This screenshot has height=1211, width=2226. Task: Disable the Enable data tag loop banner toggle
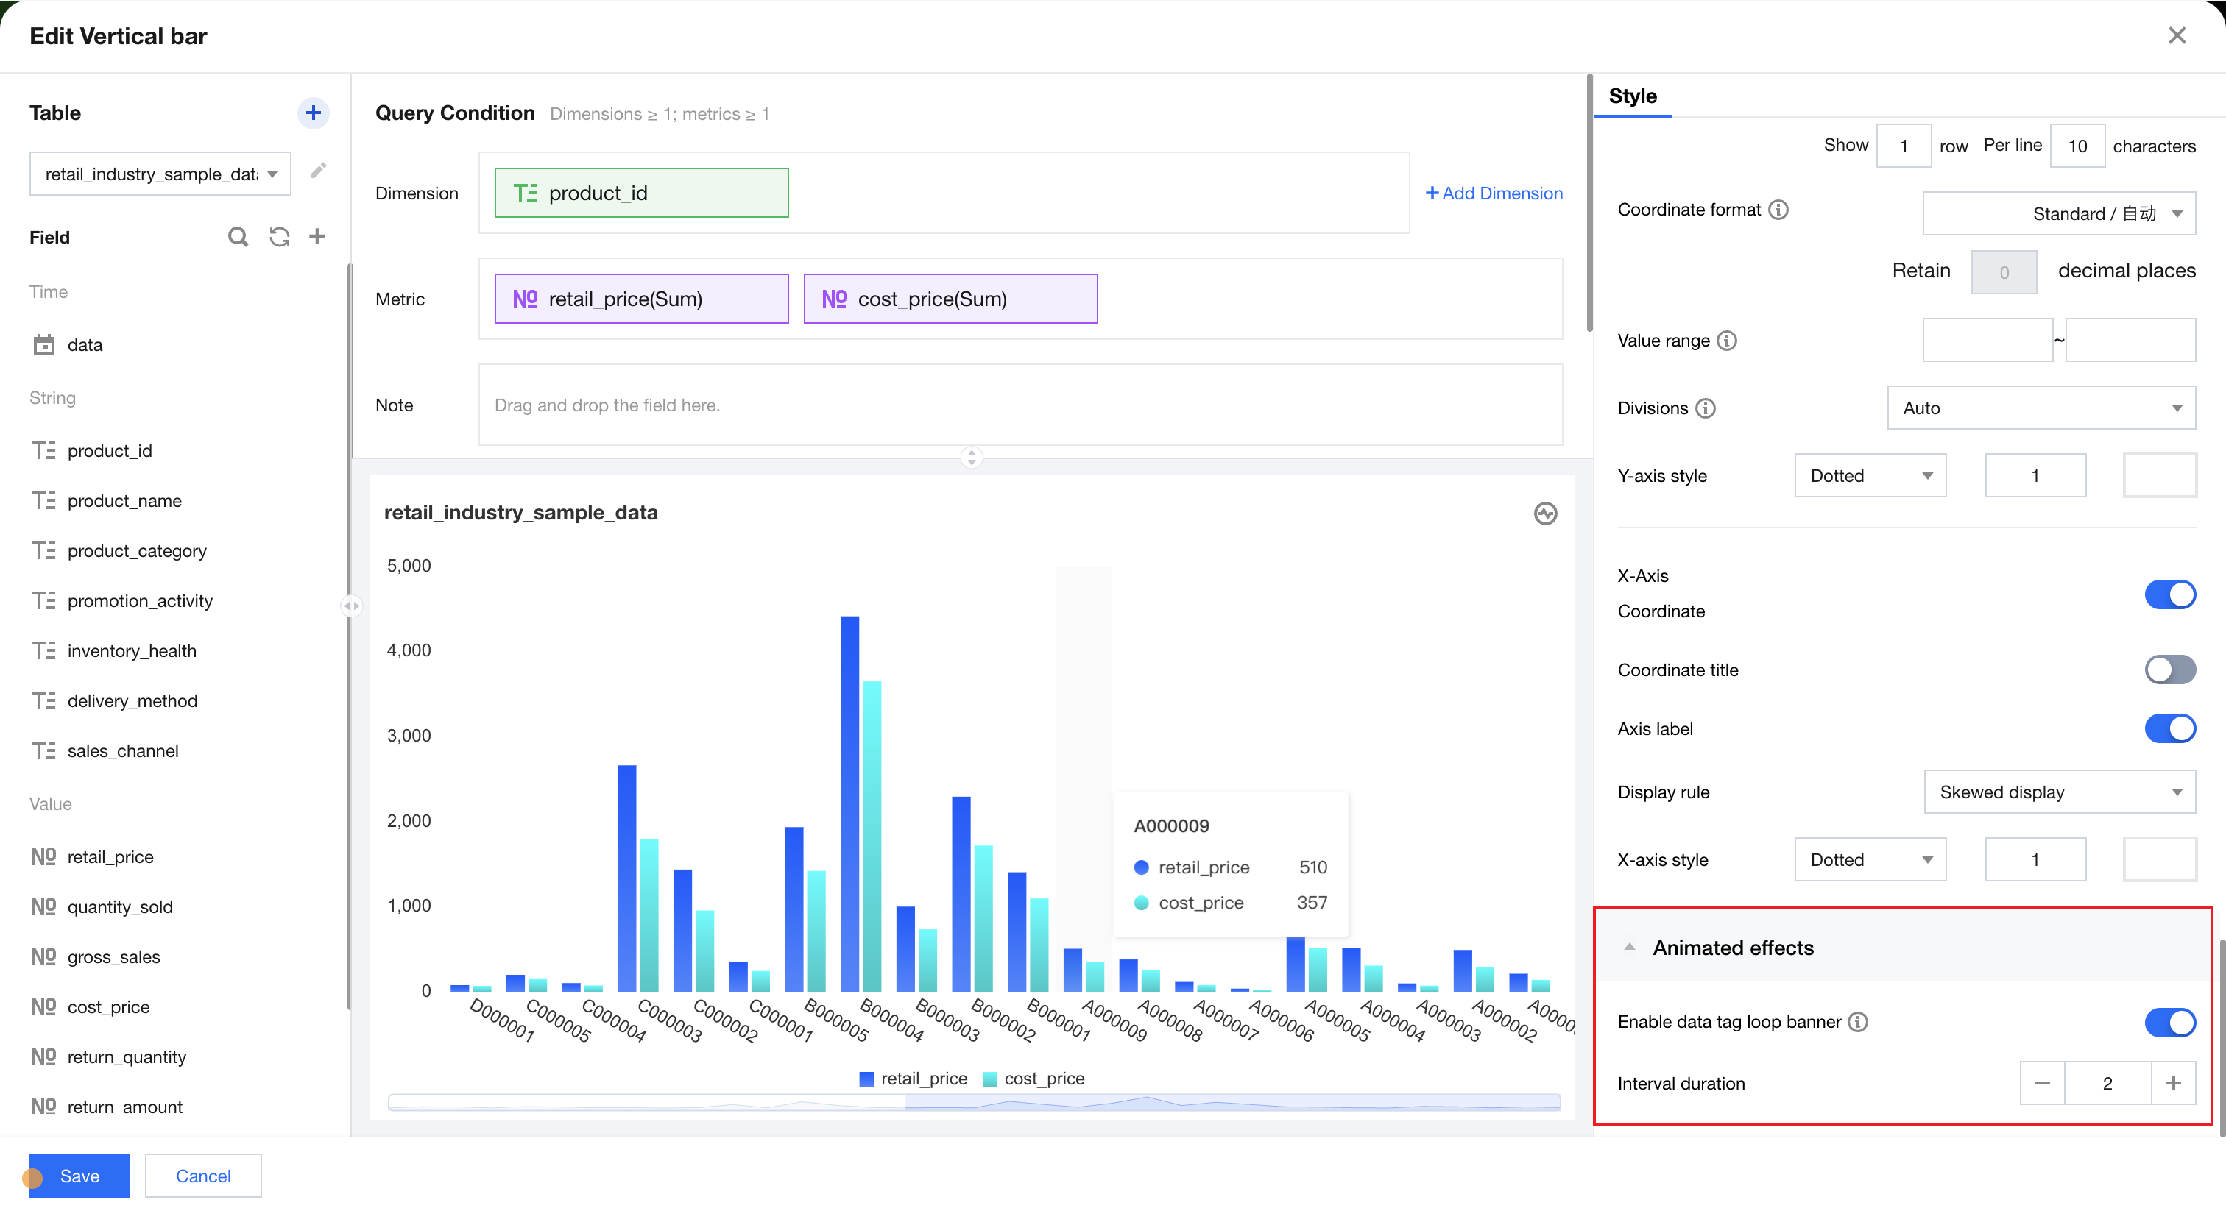pos(2170,1022)
